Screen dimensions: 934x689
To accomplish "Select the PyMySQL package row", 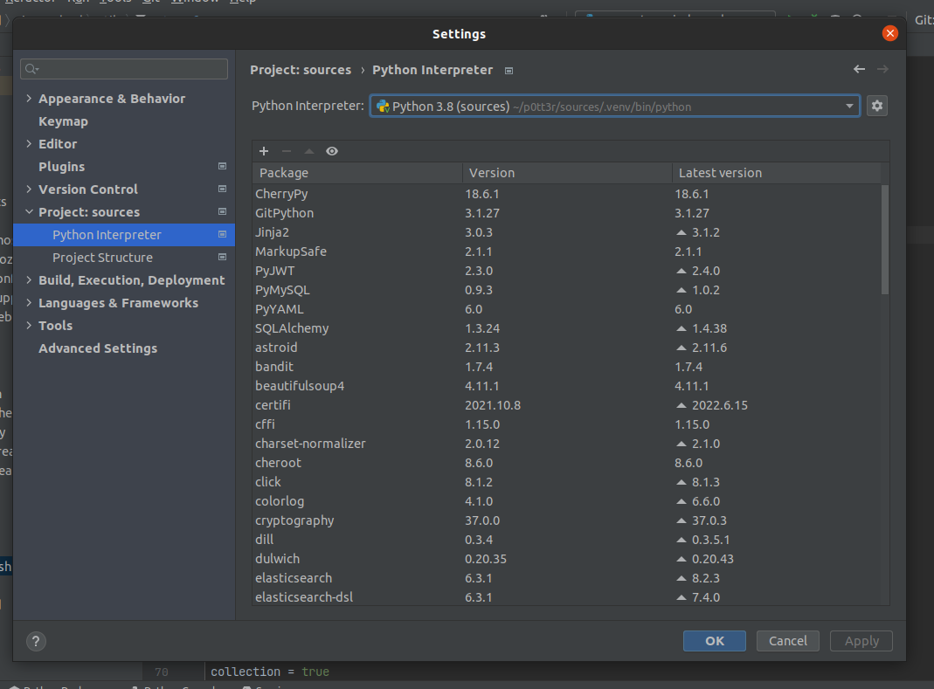I will [x=566, y=290].
